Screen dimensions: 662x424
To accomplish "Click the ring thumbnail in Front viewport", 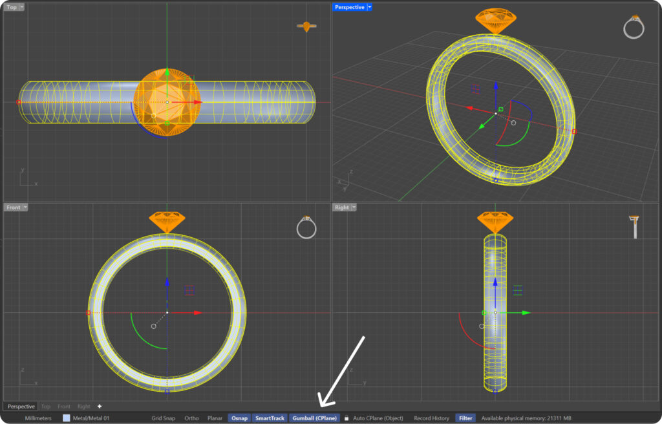I will [x=306, y=227].
